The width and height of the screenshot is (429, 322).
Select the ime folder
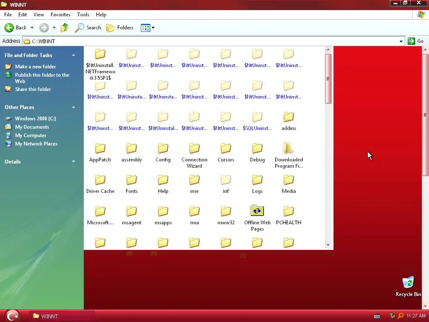(194, 184)
